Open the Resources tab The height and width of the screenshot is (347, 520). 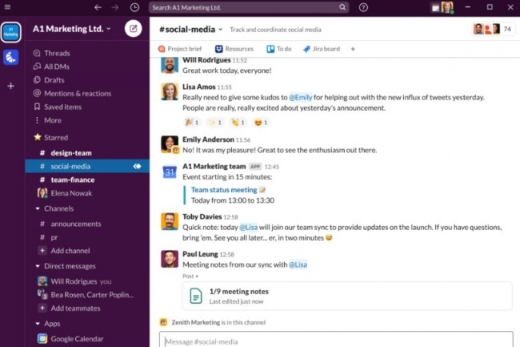(234, 49)
